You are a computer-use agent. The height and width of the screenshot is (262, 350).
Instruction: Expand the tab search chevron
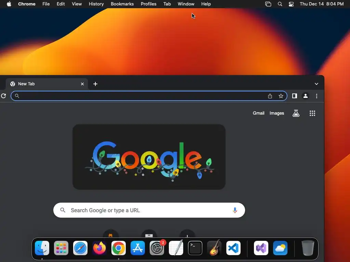point(317,84)
